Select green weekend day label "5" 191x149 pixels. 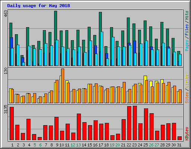click(x=35, y=145)
